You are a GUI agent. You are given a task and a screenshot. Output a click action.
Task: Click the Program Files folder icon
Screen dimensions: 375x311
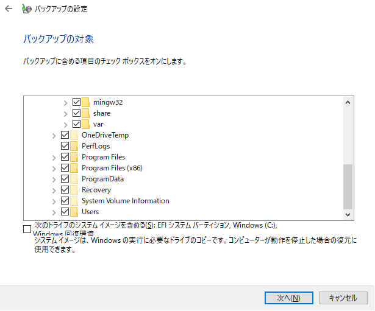click(74, 157)
